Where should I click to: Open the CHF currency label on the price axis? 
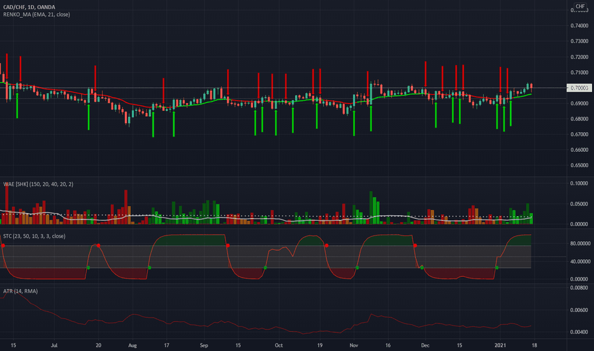pyautogui.click(x=580, y=6)
